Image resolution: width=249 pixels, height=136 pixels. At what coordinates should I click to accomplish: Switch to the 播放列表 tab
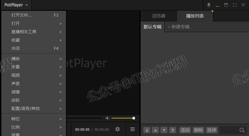[x=195, y=16]
